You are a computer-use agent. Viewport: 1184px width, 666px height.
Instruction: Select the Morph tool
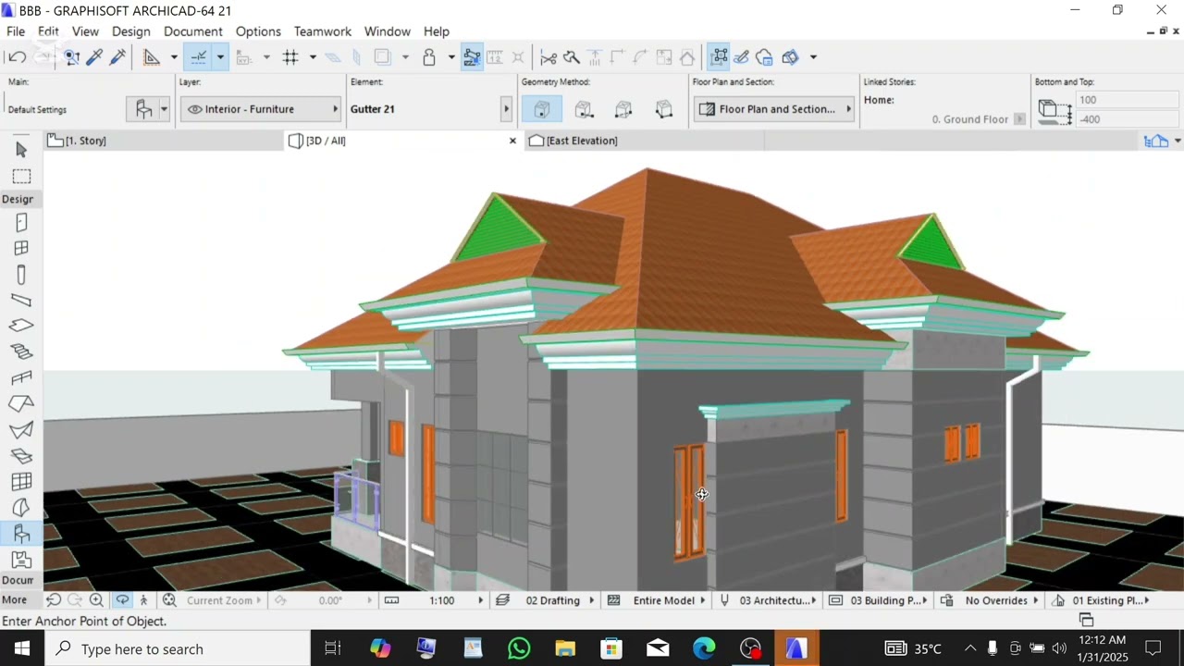coord(21,508)
